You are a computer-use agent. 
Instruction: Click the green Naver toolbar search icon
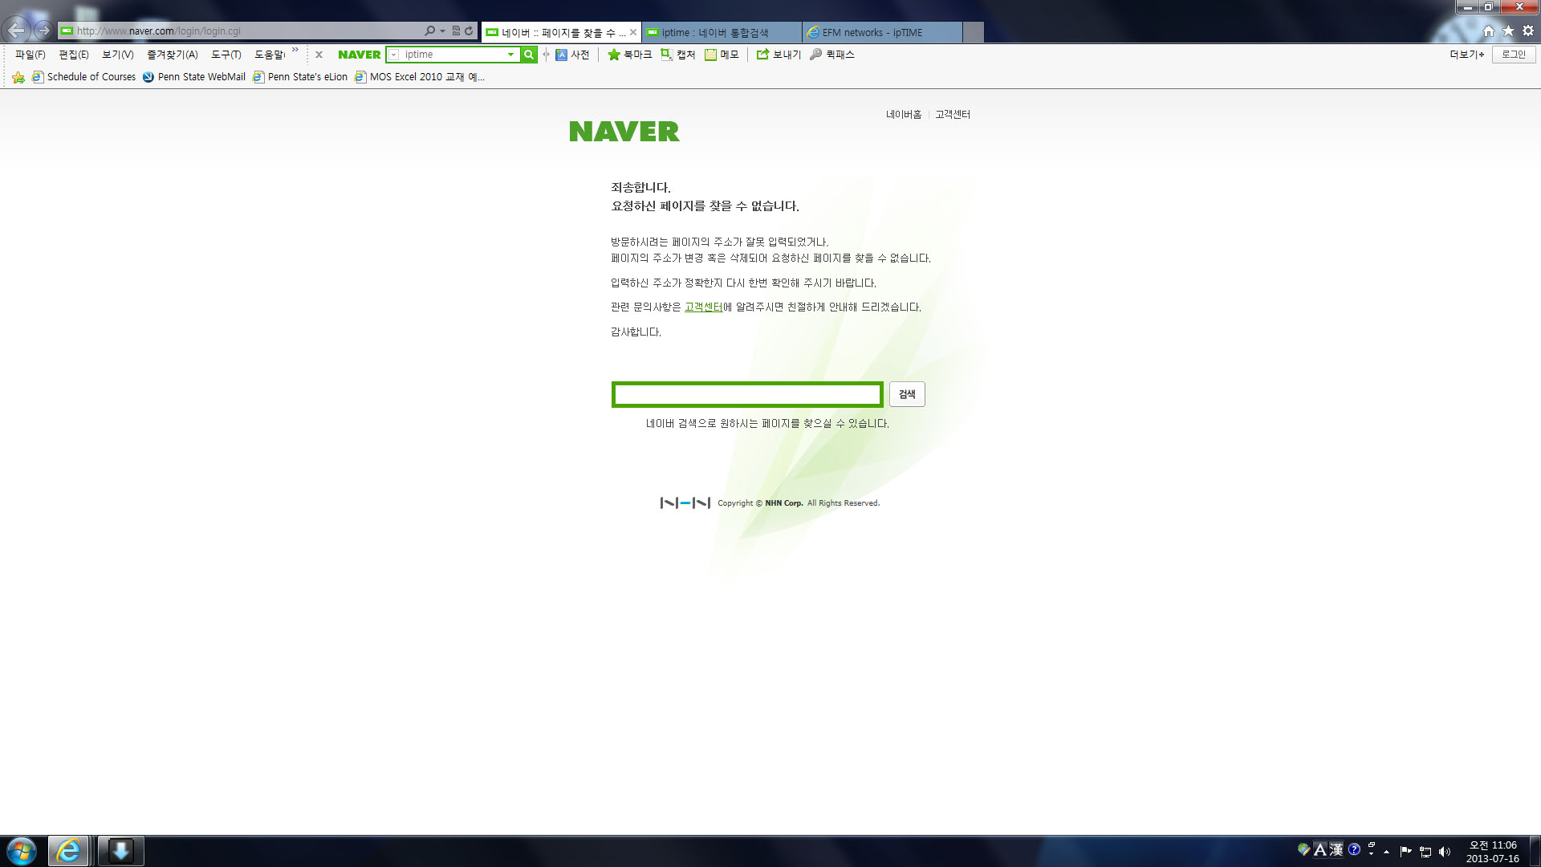529,55
